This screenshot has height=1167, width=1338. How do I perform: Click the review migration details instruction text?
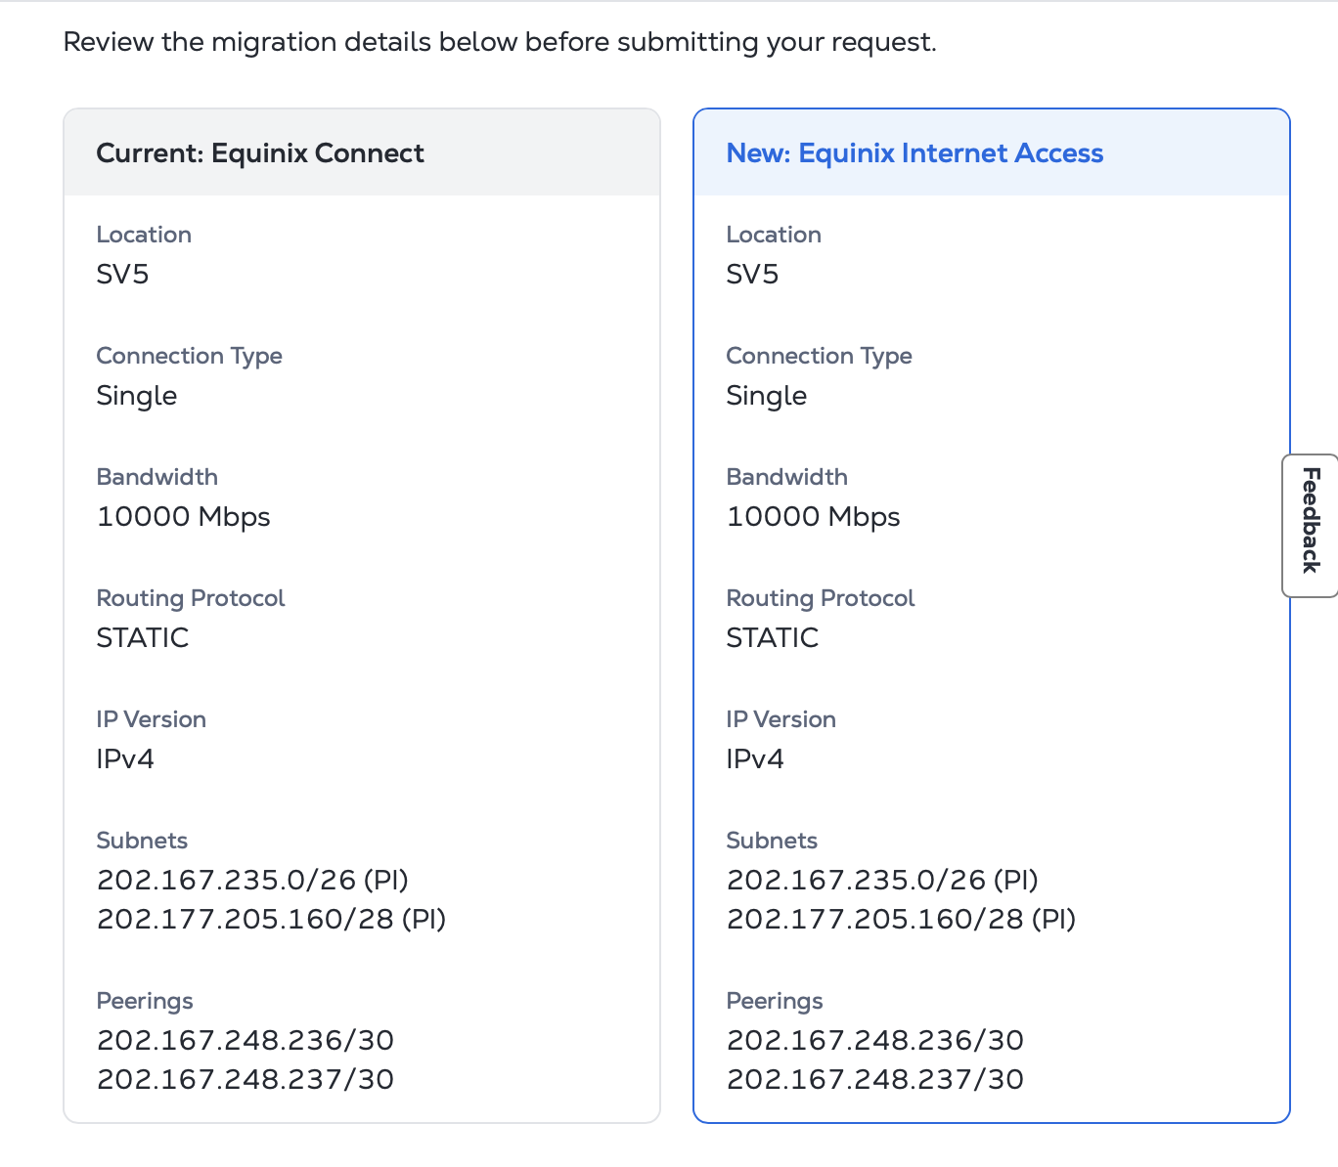(x=500, y=42)
